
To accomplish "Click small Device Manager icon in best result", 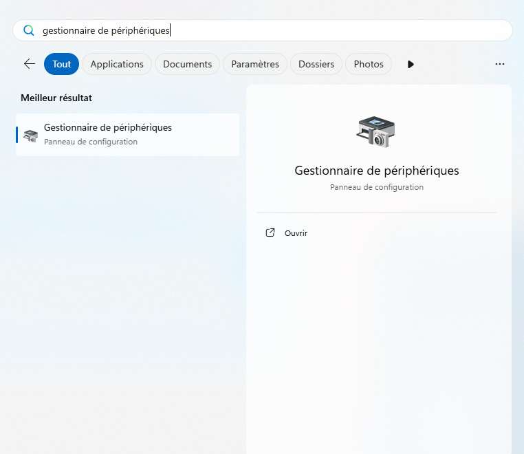I will tap(30, 135).
